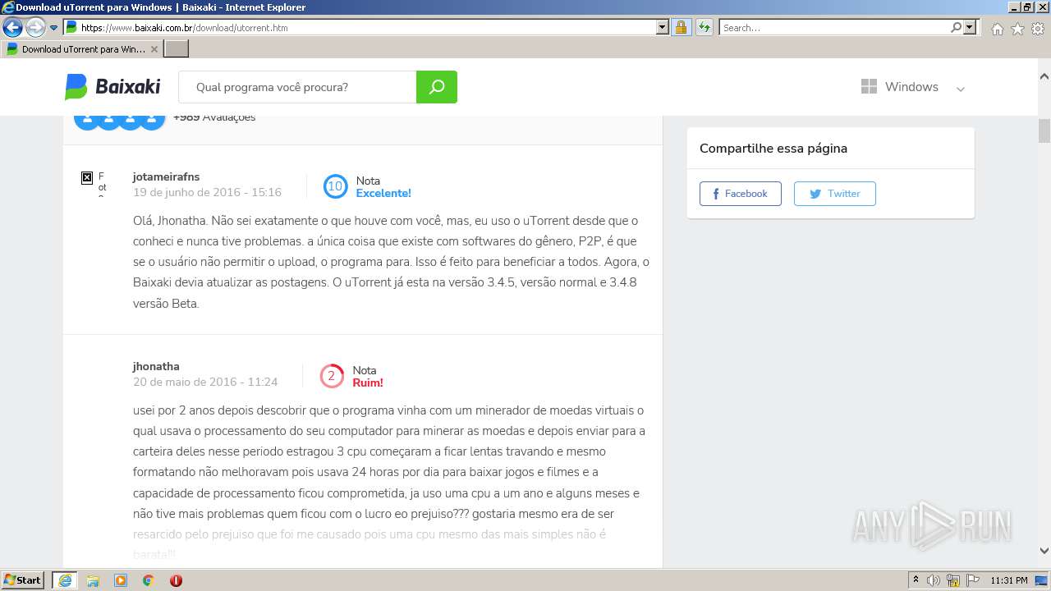Share the page via Facebook button

(741, 194)
